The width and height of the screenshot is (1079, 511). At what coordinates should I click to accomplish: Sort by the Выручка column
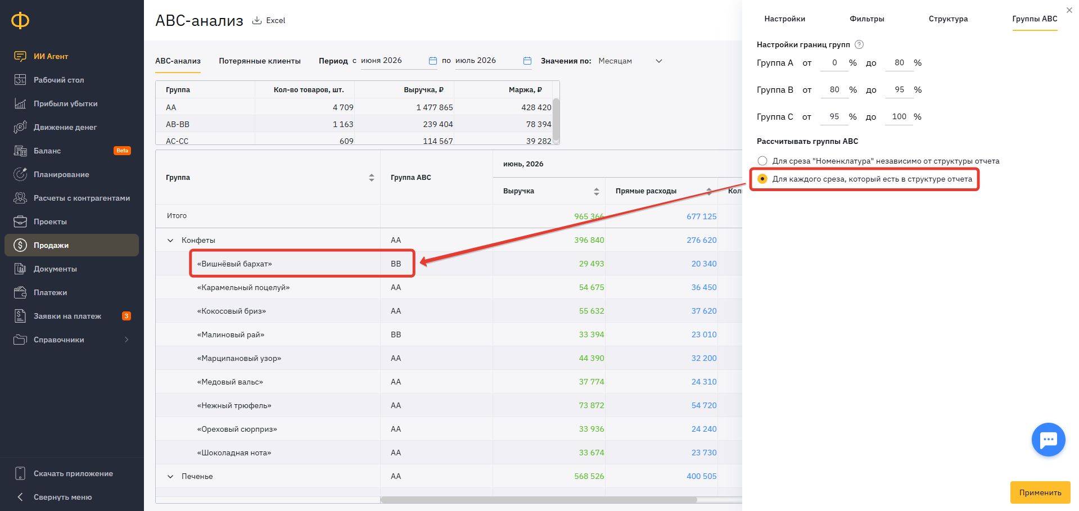[597, 192]
